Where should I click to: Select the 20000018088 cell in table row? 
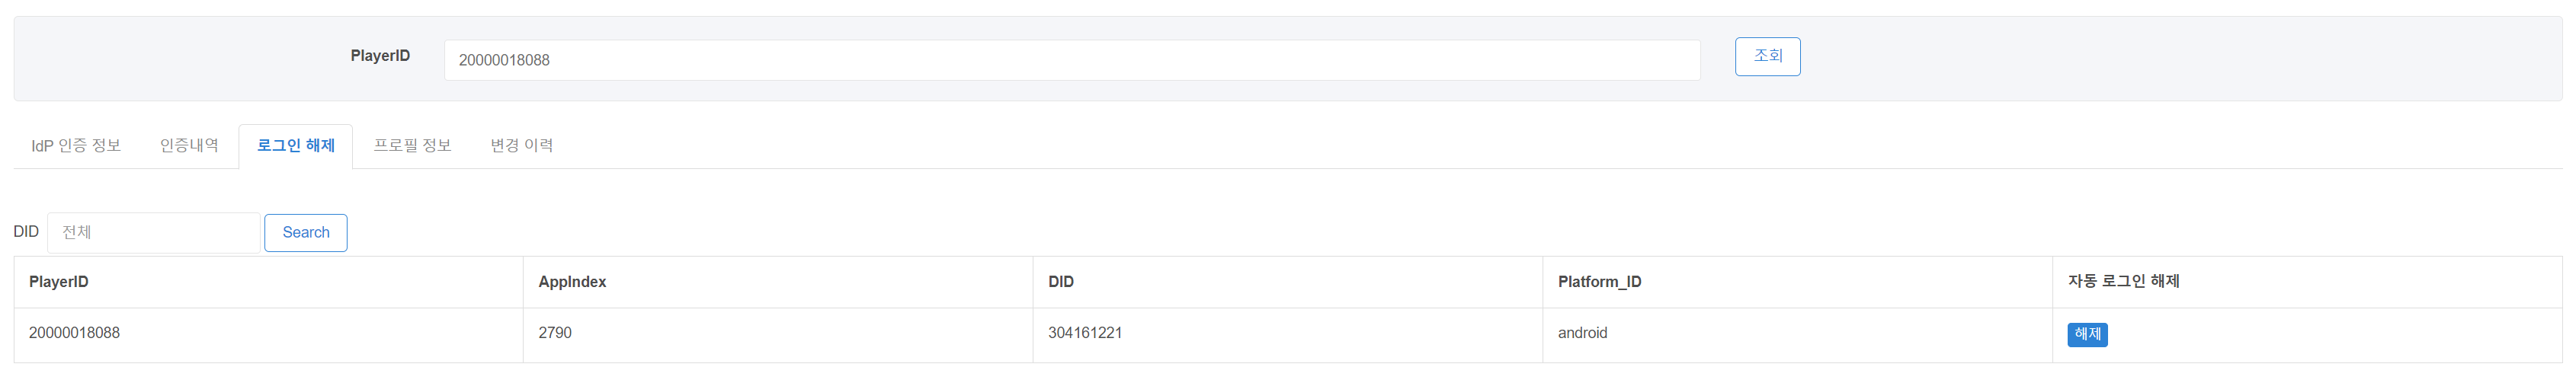coord(74,333)
